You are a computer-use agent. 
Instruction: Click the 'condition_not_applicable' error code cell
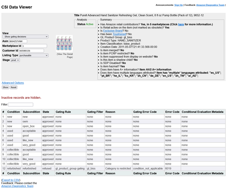coord(148,169)
